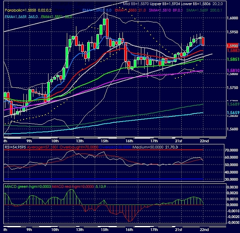Image resolution: width=240 pixels, height=233 pixels.
Task: Click 10th on the bottom MACD date axis
Action: 55,230
